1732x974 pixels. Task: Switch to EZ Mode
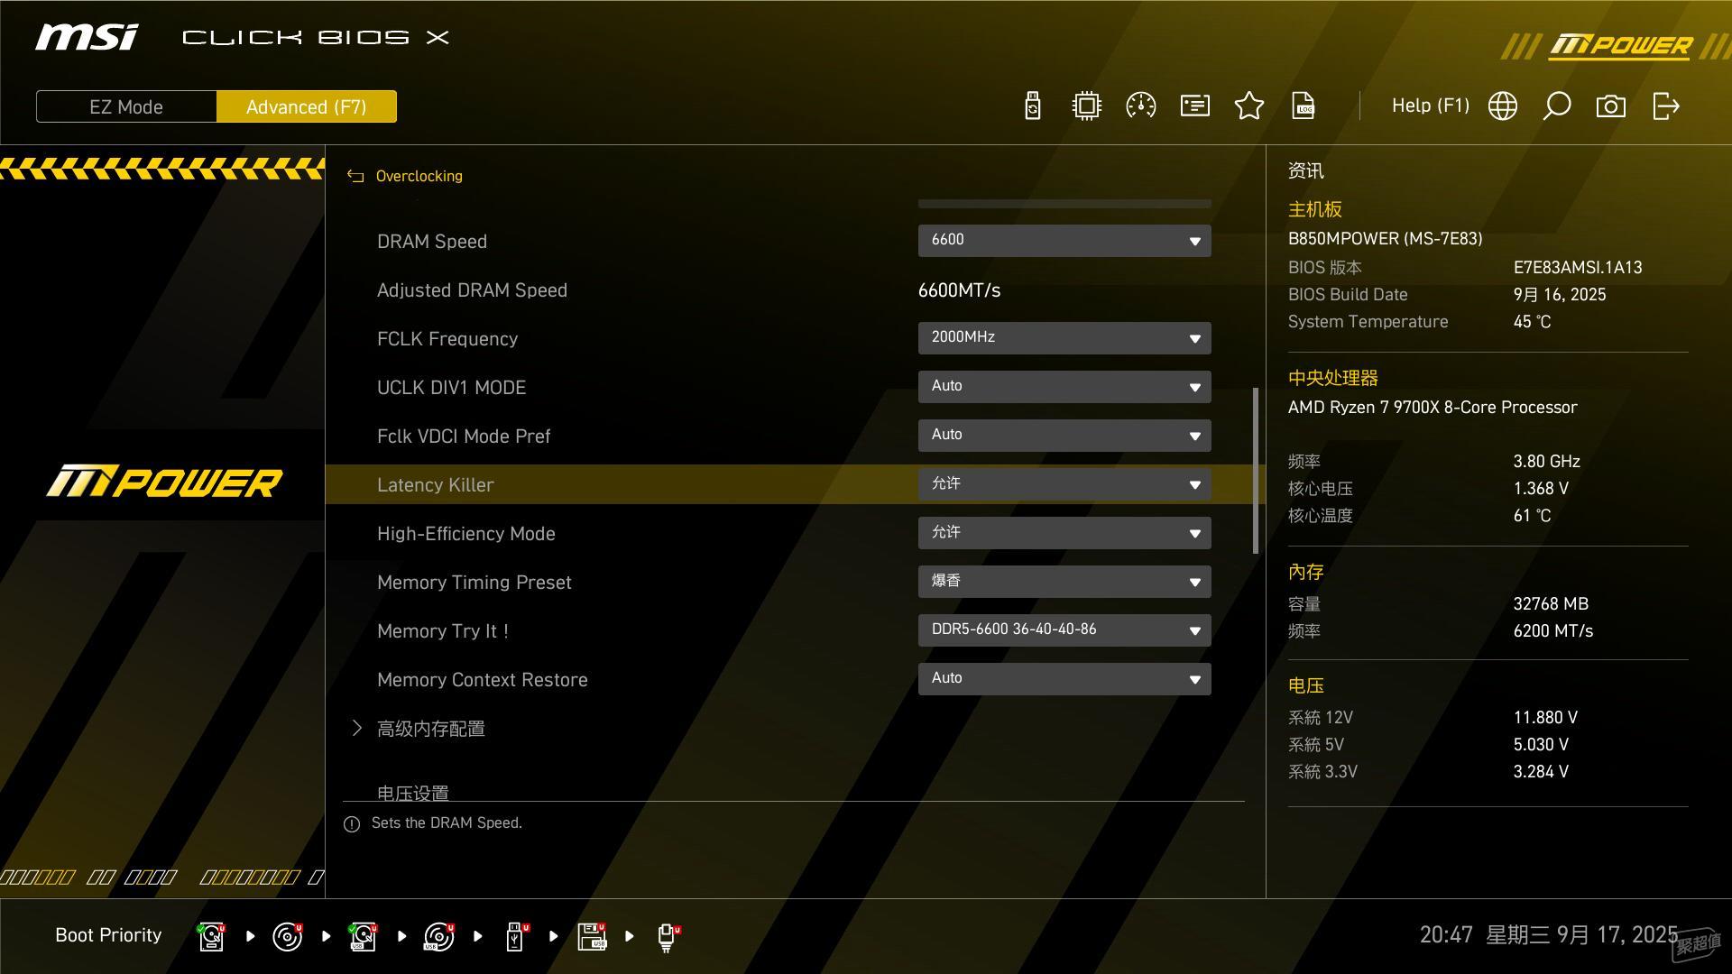click(126, 106)
